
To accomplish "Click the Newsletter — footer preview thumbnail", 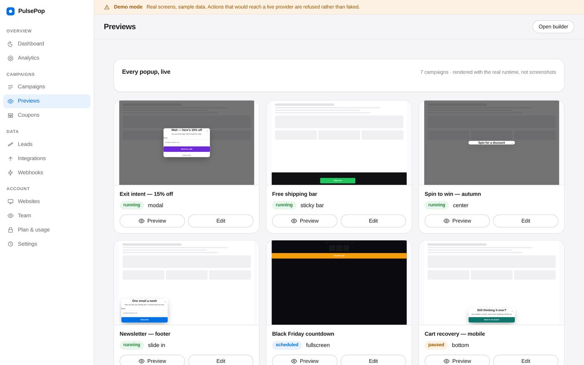I will pos(186,282).
